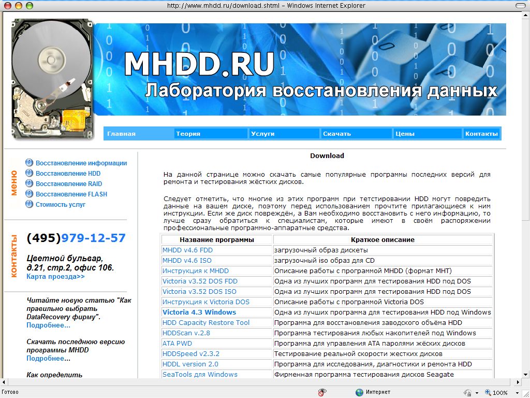
Task: Click the Краткое описание column header
Action: coord(382,239)
